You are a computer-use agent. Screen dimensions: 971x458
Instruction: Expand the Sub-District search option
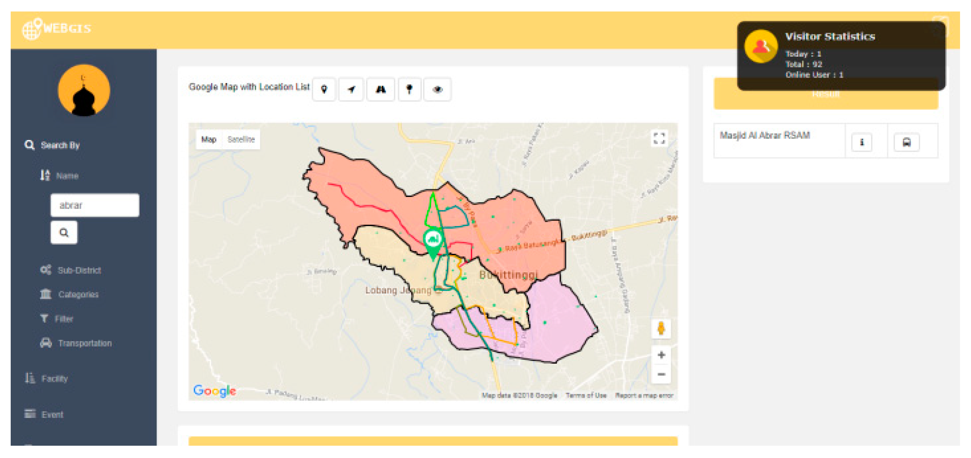79,270
